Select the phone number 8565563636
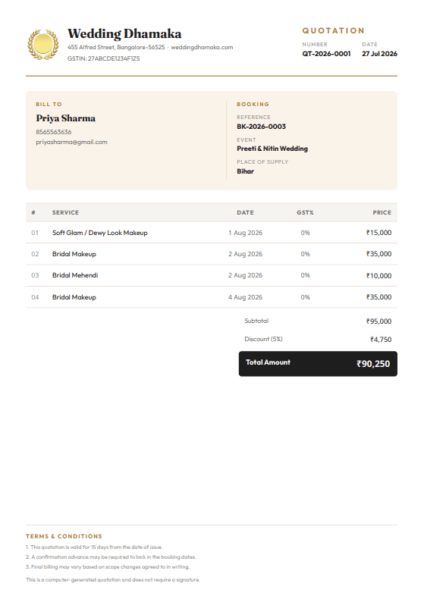The width and height of the screenshot is (424, 602). [54, 132]
